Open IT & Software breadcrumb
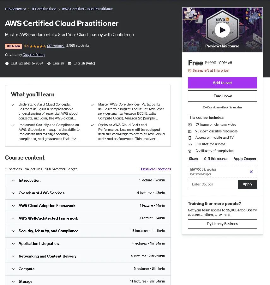The width and height of the screenshot is (270, 285). tap(15, 9)
